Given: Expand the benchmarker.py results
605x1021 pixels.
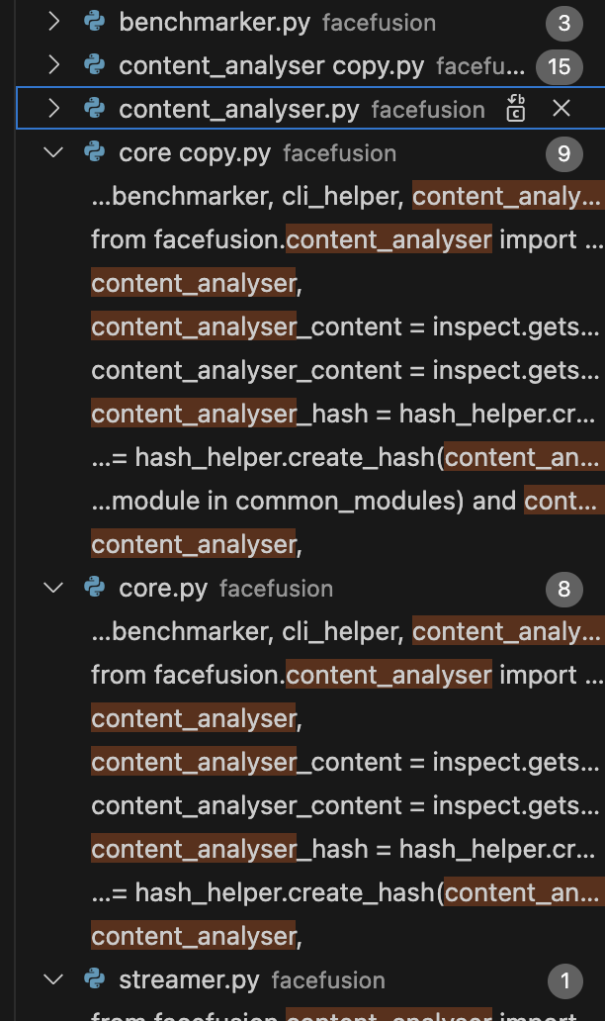Looking at the screenshot, I should tap(54, 22).
